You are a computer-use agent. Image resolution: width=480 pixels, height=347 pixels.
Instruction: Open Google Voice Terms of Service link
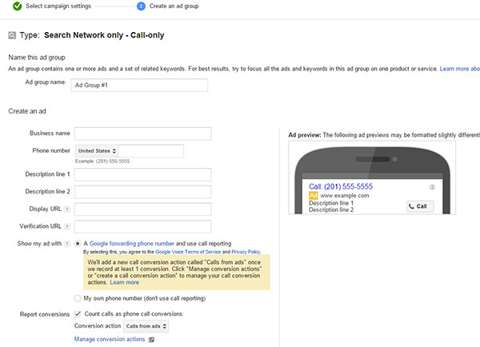[190, 251]
